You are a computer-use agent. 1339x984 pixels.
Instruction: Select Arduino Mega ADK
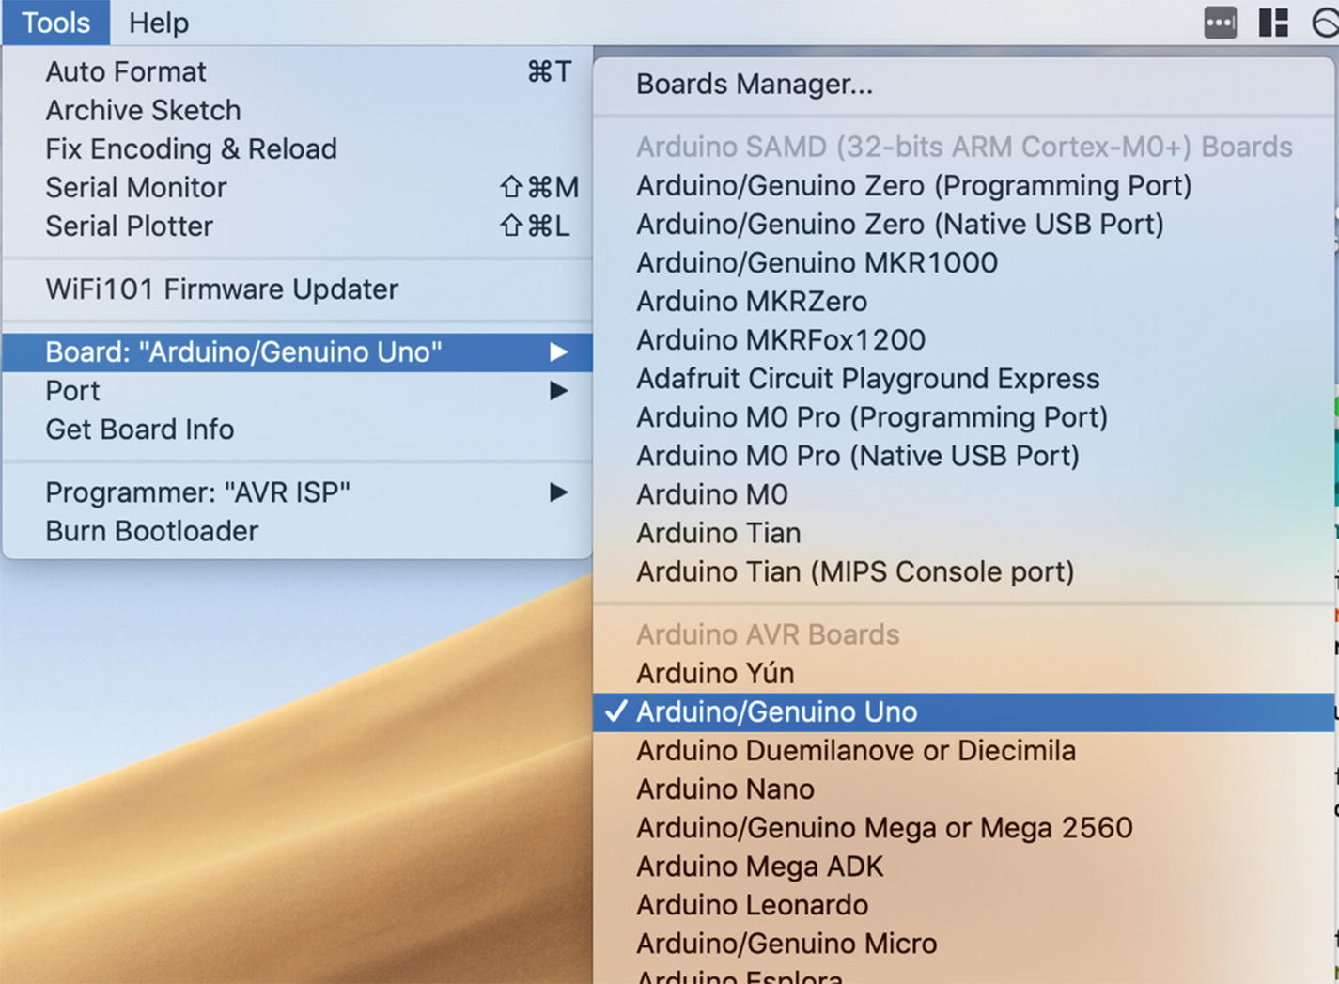(x=964, y=866)
